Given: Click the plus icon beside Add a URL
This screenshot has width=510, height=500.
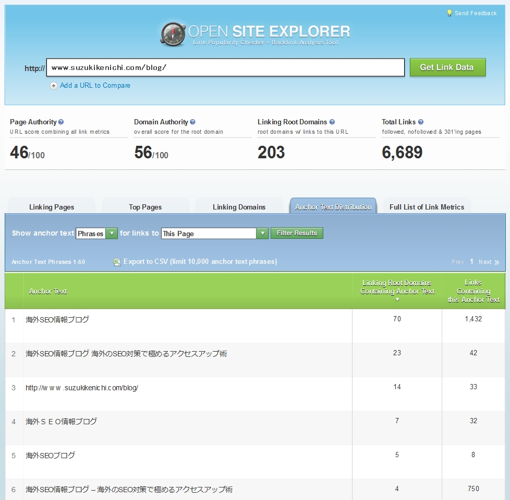Looking at the screenshot, I should 54,86.
